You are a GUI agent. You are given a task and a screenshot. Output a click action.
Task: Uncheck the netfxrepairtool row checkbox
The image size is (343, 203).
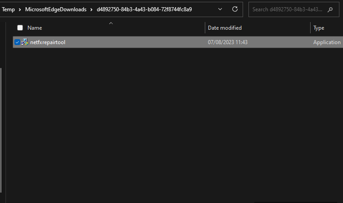point(17,42)
